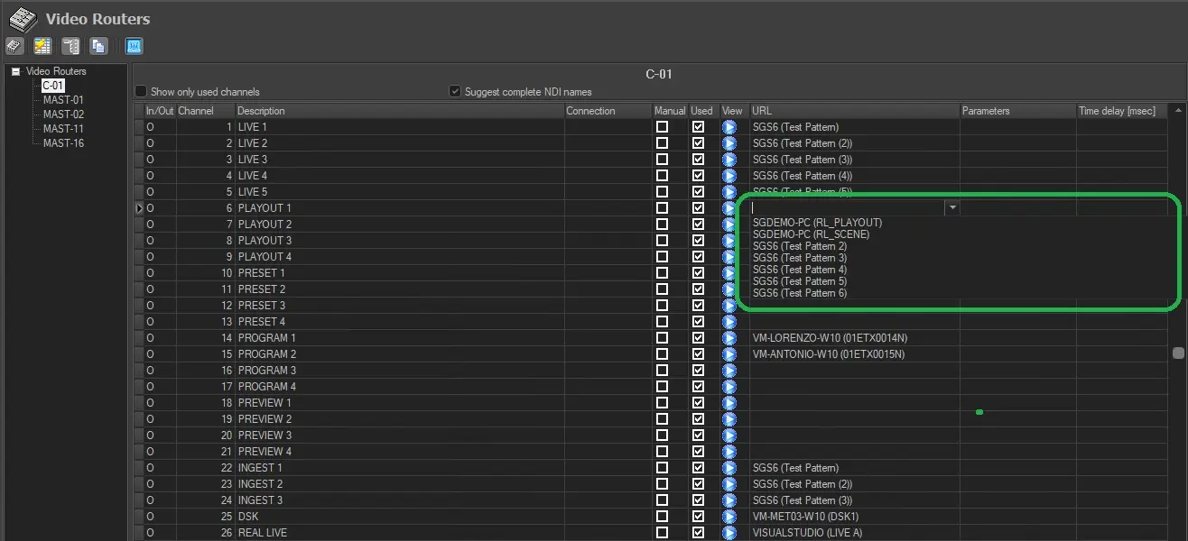Screen dimensions: 1188x541
Task: Pick SGS6 (Test Pattern 4) option
Action: (799, 270)
